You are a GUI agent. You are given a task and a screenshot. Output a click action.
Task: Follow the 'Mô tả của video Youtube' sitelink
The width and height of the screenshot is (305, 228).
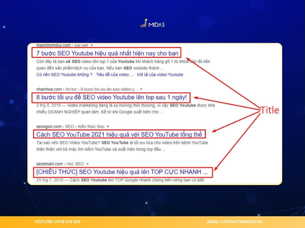click(x=160, y=74)
